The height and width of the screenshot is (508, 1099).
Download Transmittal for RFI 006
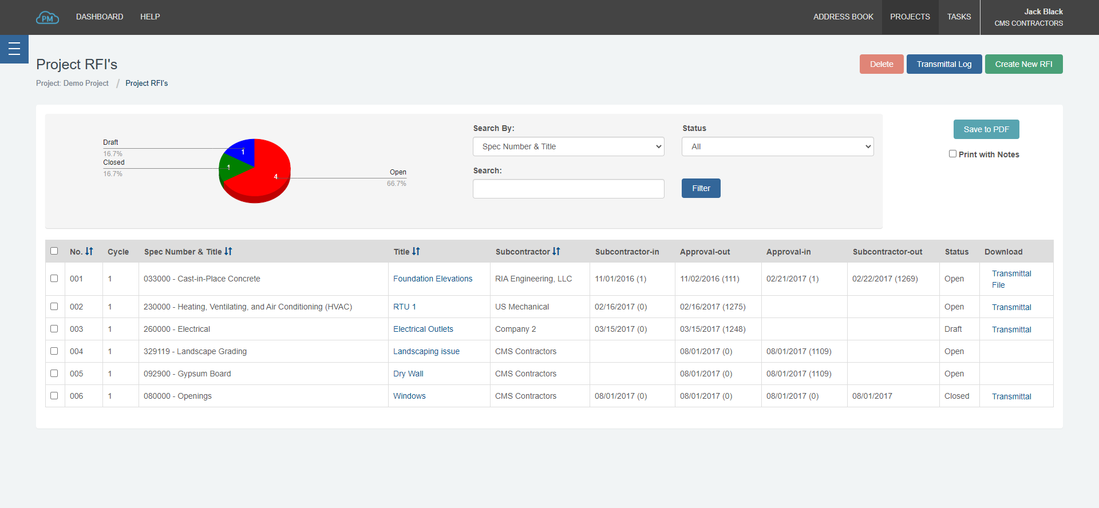(1011, 396)
